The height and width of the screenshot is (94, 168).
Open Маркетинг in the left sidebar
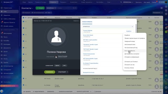point(7,15)
